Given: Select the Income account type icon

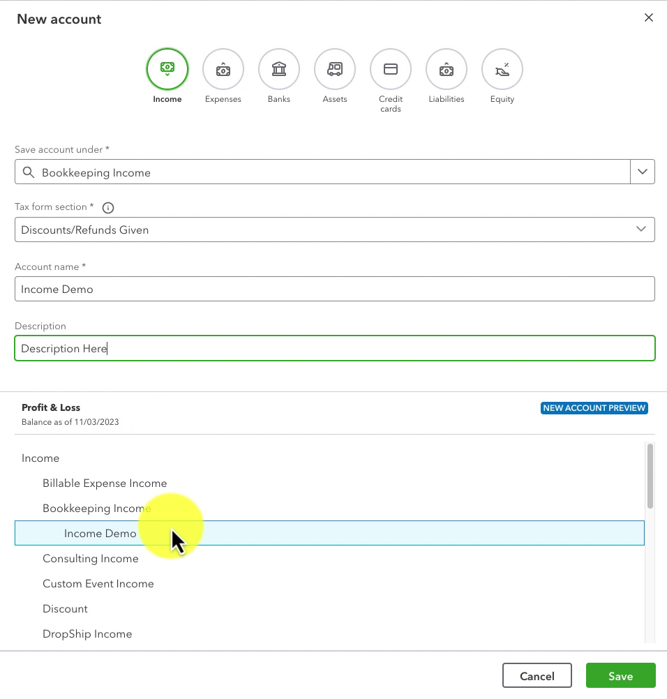Looking at the screenshot, I should 167,70.
